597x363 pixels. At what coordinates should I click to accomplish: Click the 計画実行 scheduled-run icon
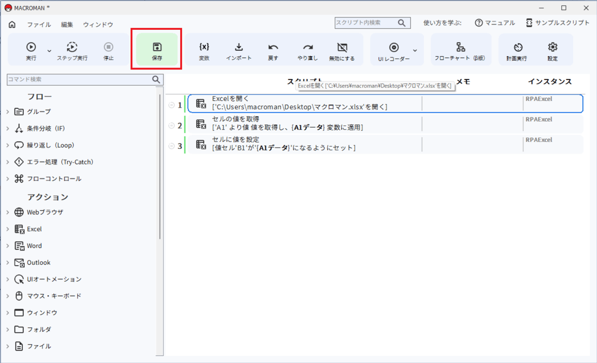pyautogui.click(x=517, y=50)
